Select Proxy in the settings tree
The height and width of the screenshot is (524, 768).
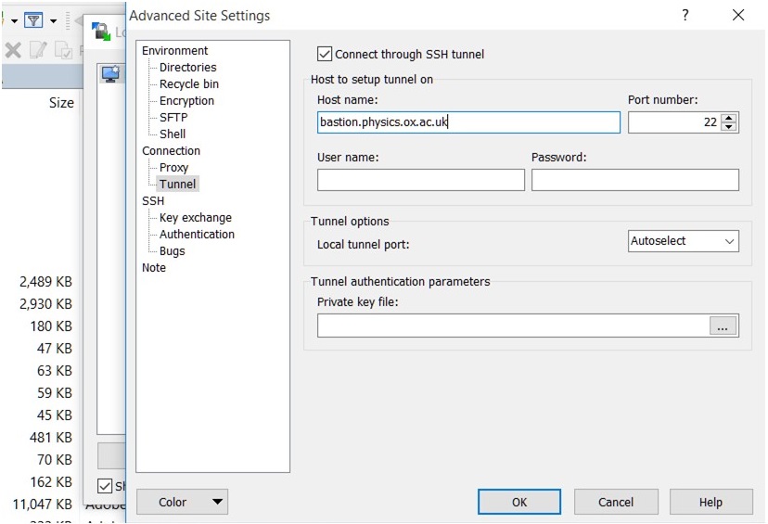point(173,168)
